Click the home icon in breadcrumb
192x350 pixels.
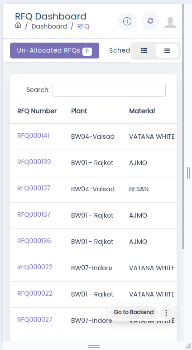(x=18, y=25)
